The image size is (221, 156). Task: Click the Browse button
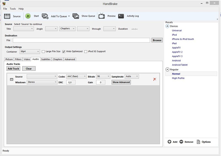157,40
